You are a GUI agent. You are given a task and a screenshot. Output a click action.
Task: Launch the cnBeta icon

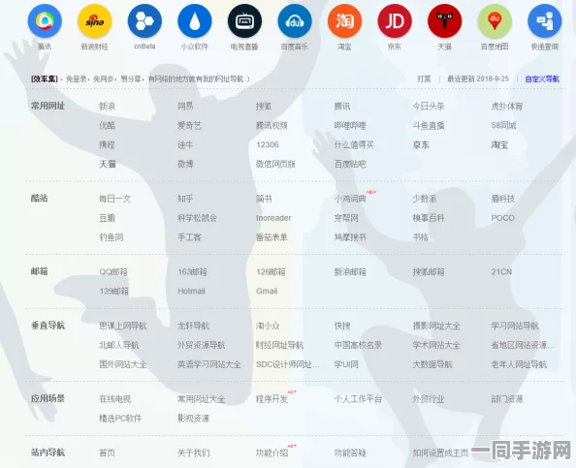(x=144, y=21)
